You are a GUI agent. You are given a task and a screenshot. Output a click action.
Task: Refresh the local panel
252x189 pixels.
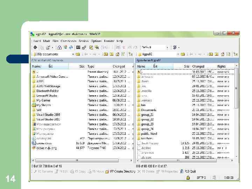tap(123, 54)
